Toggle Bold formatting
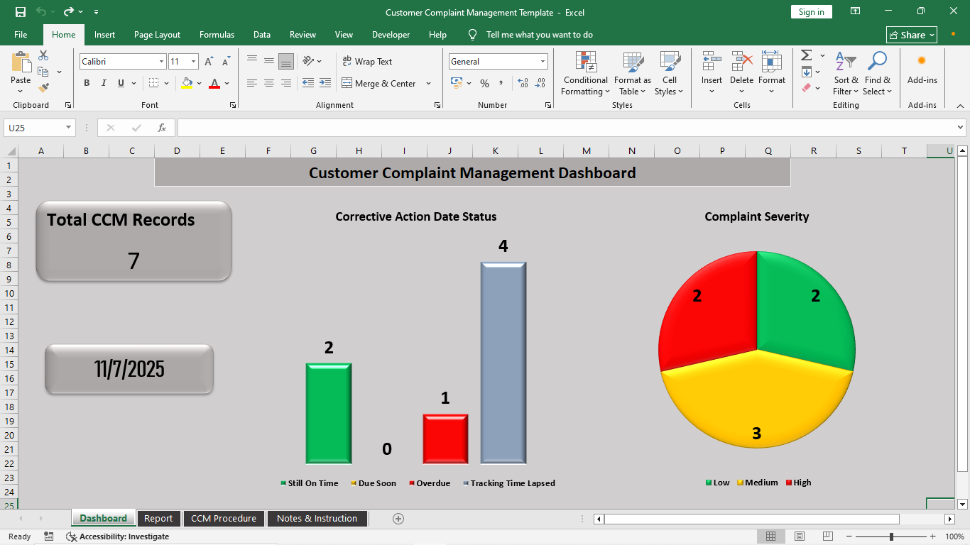The height and width of the screenshot is (545, 970). tap(87, 83)
